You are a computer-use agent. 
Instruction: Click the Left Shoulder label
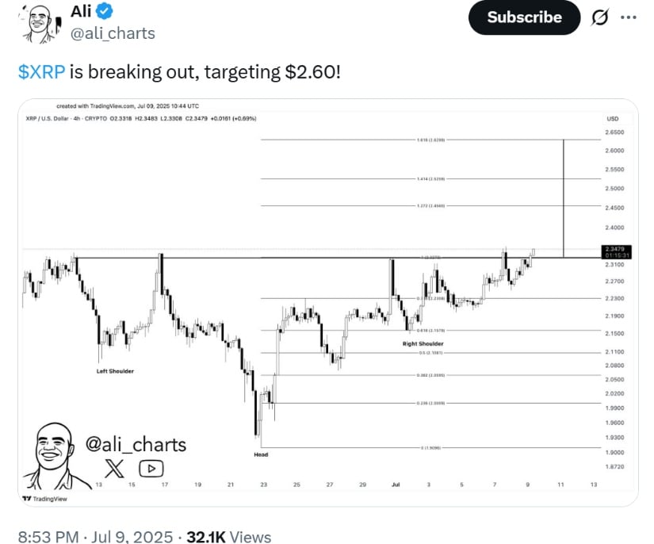click(115, 371)
